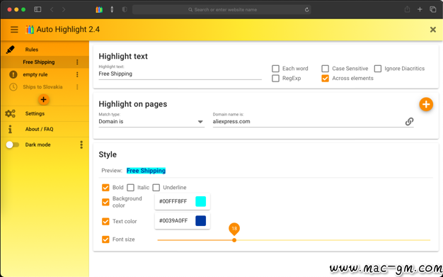Enable the Ignore Diacritics checkbox
This screenshot has width=443, height=277.
pyautogui.click(x=378, y=69)
